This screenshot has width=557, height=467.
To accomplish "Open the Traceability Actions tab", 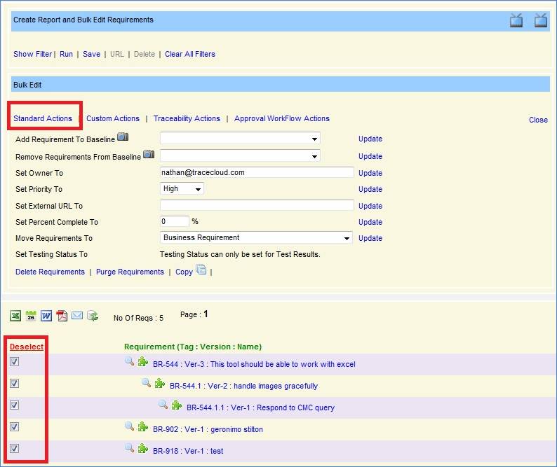I will point(187,119).
